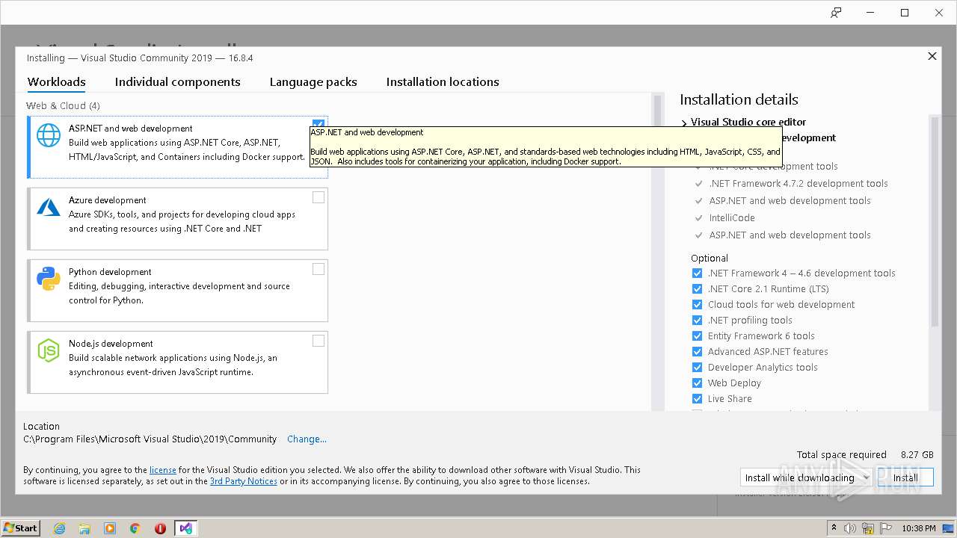Click the 8.27 GB space required value
The image size is (957, 538).
tap(917, 455)
